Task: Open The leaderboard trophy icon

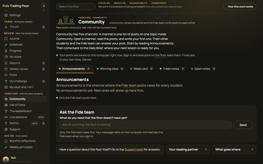Action: [x=6, y=111]
